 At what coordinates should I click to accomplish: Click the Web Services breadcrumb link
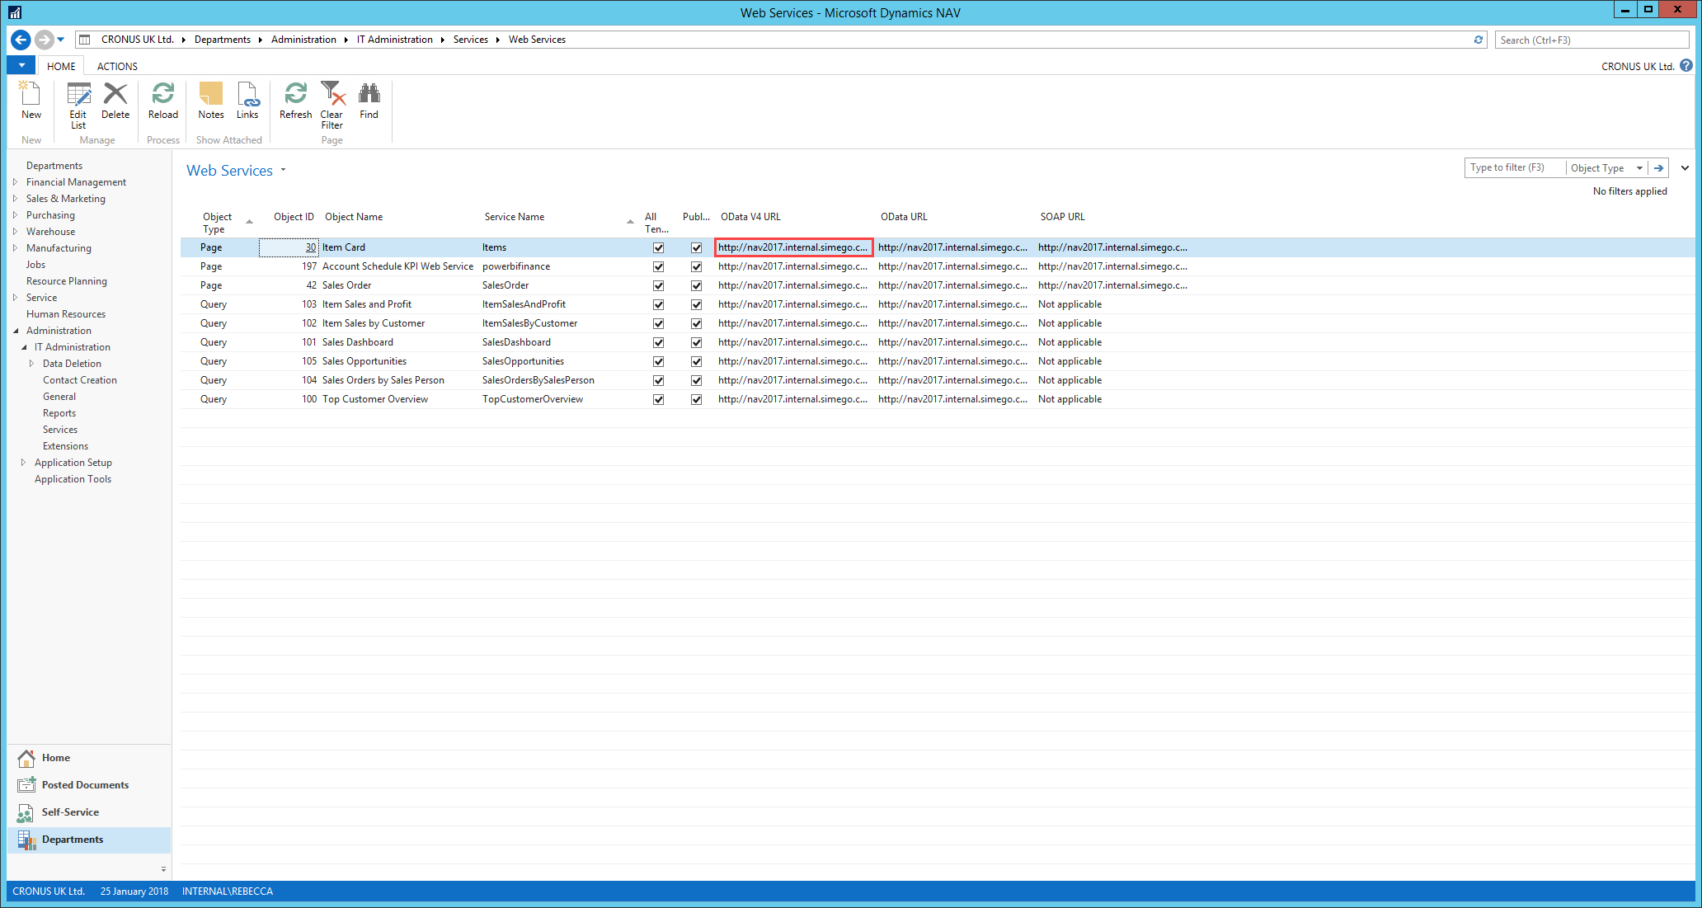point(537,40)
